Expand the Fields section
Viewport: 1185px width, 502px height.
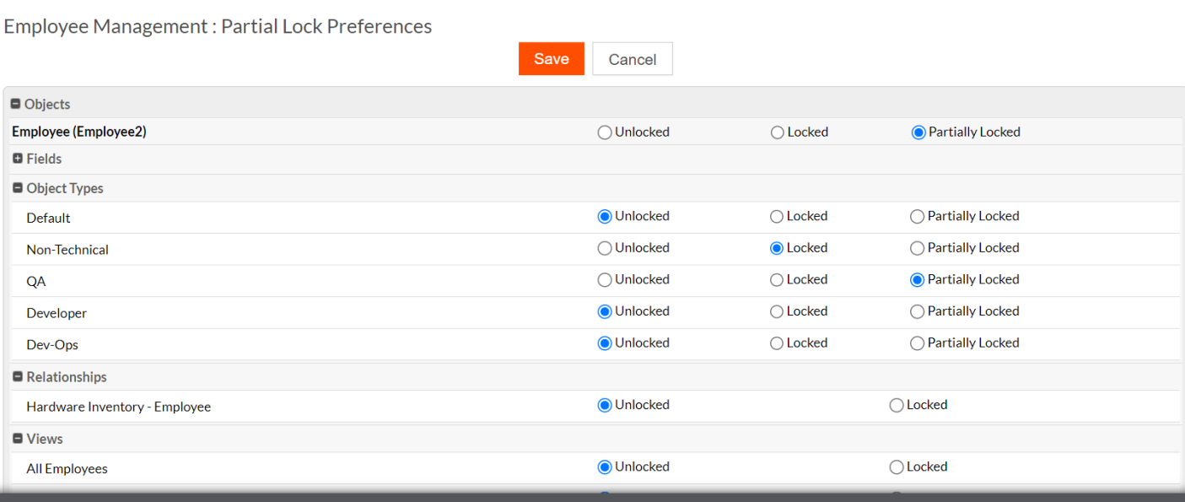[x=18, y=159]
